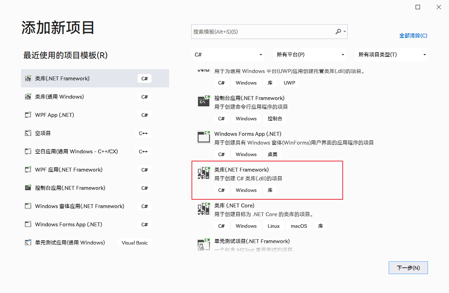The height and width of the screenshot is (293, 449).
Task: Select recent 单元测试应用(通用 Windows) entry
Action: tap(95, 243)
